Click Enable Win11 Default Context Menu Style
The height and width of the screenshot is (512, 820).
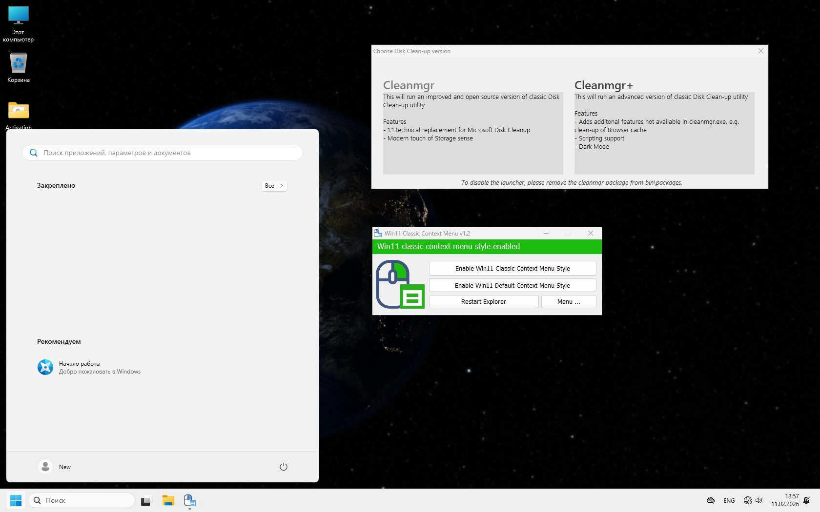coord(512,285)
